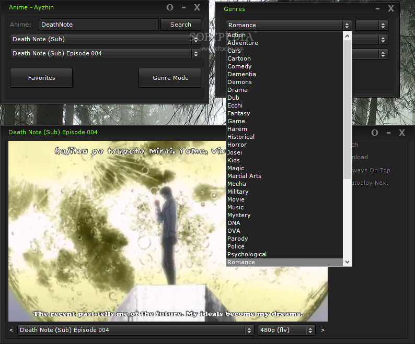The width and height of the screenshot is (415, 344).
Task: Choose OVA from the genre list
Action: (x=284, y=231)
